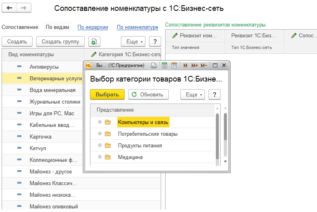Image resolution: width=317 pixels, height=212 pixels.
Task: Open the calculator from dialog title bar
Action: pyautogui.click(x=164, y=65)
